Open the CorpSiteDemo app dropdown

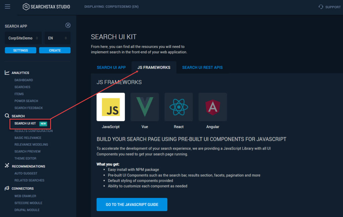pyautogui.click(x=23, y=38)
